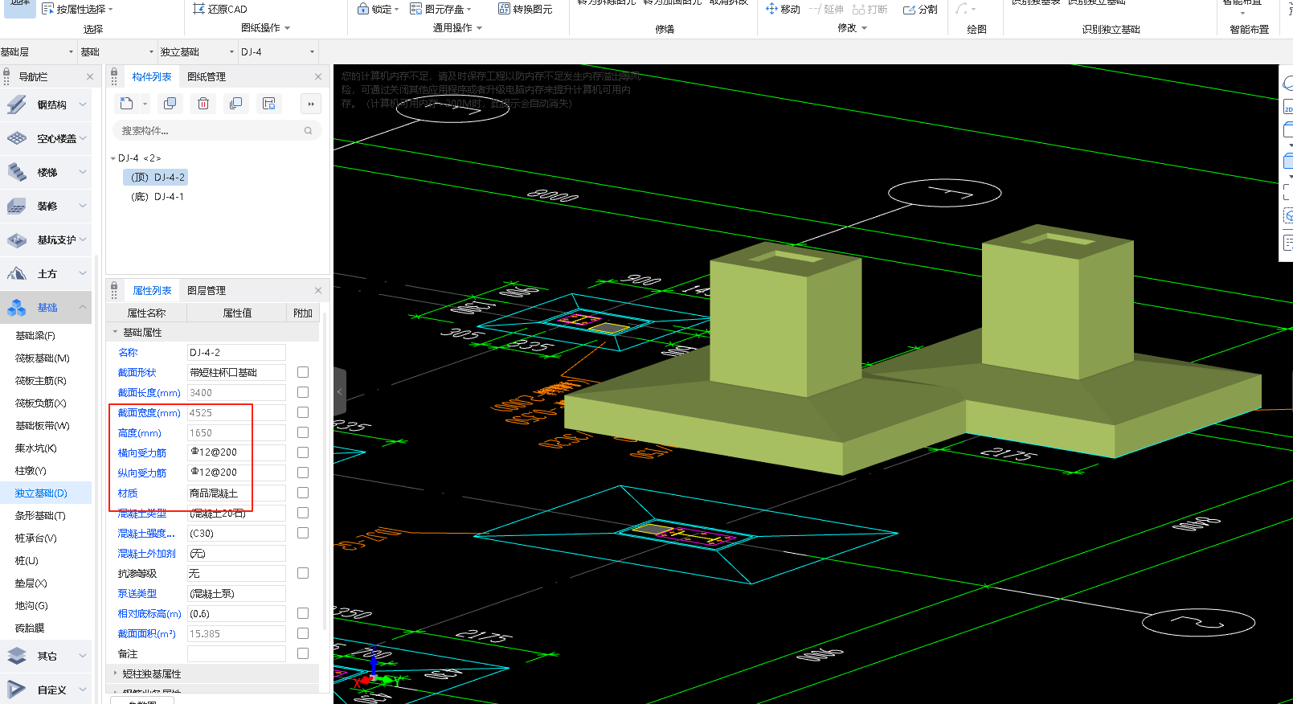
Task: Tick the 截面形状 attach checkbox
Action: 303,372
